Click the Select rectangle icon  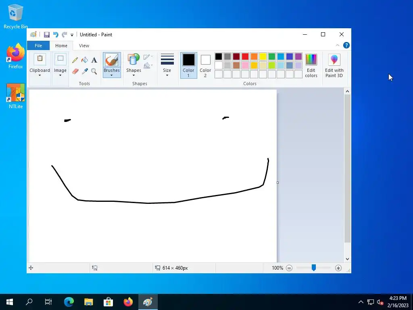point(60,59)
